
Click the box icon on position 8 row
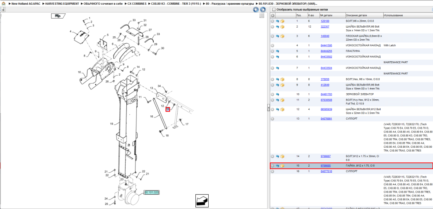tap(282, 79)
